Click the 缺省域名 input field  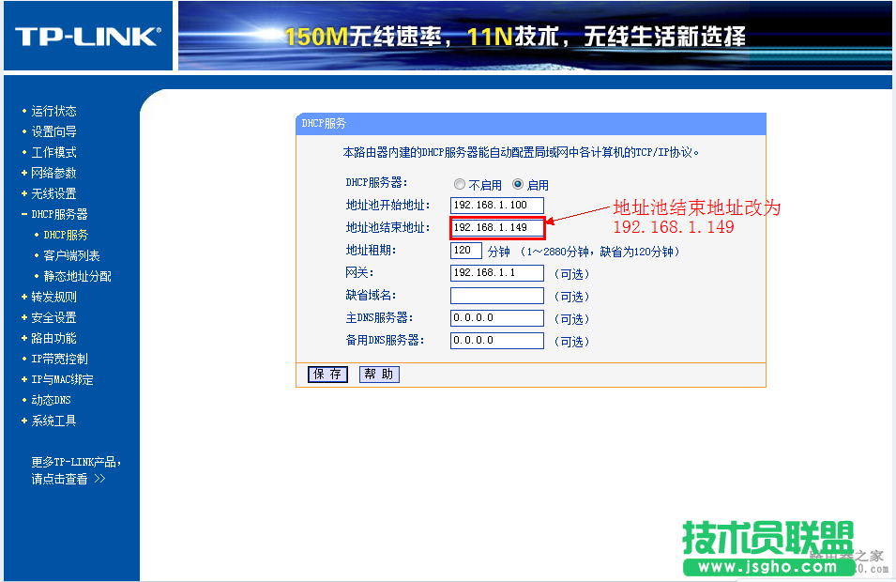[496, 296]
